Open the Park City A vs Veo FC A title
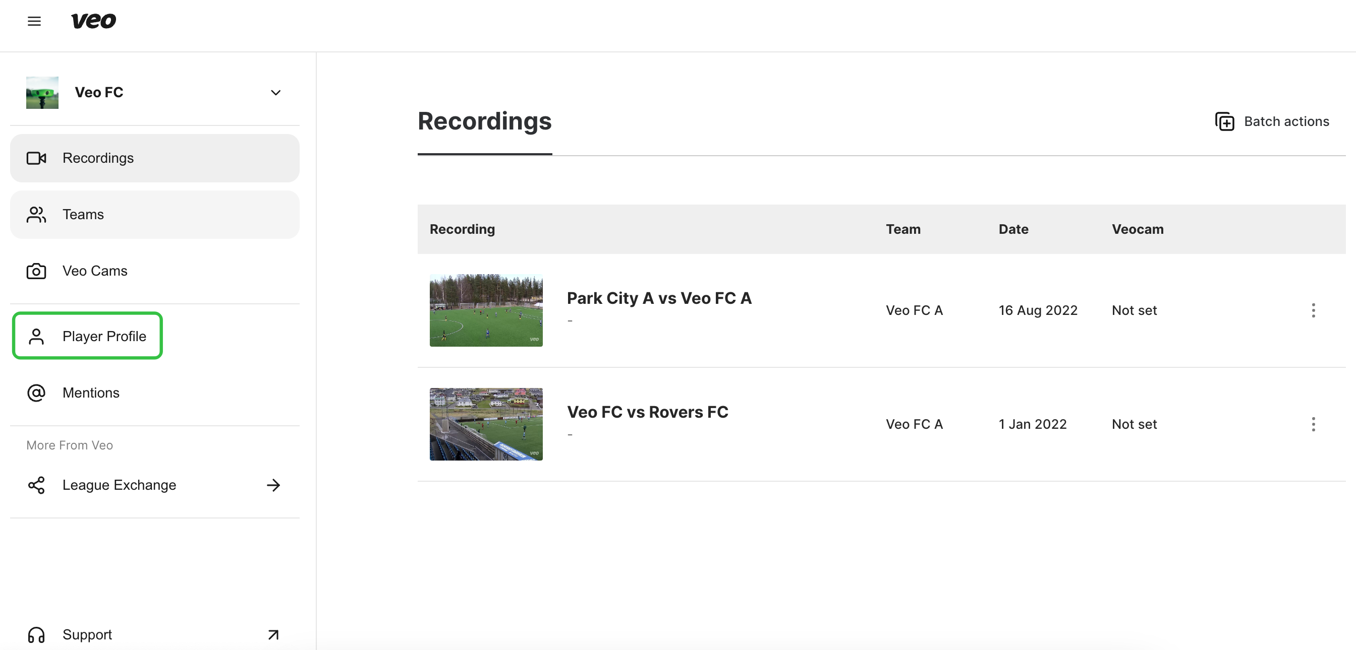The width and height of the screenshot is (1356, 650). (x=659, y=298)
